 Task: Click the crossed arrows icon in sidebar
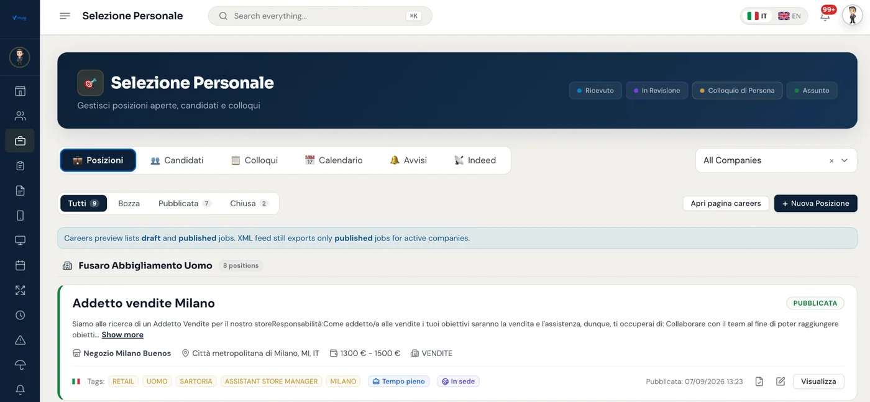point(20,290)
